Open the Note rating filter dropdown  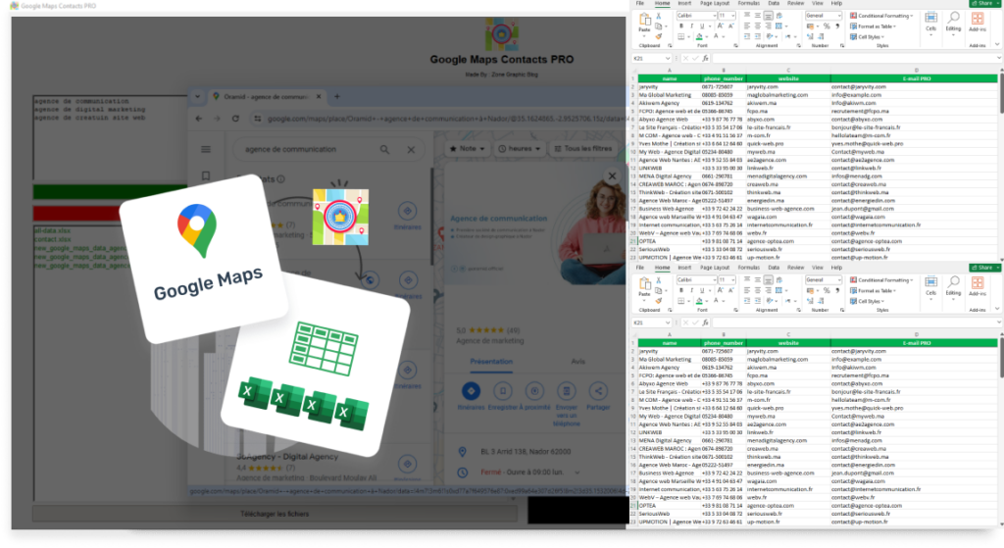(x=468, y=149)
